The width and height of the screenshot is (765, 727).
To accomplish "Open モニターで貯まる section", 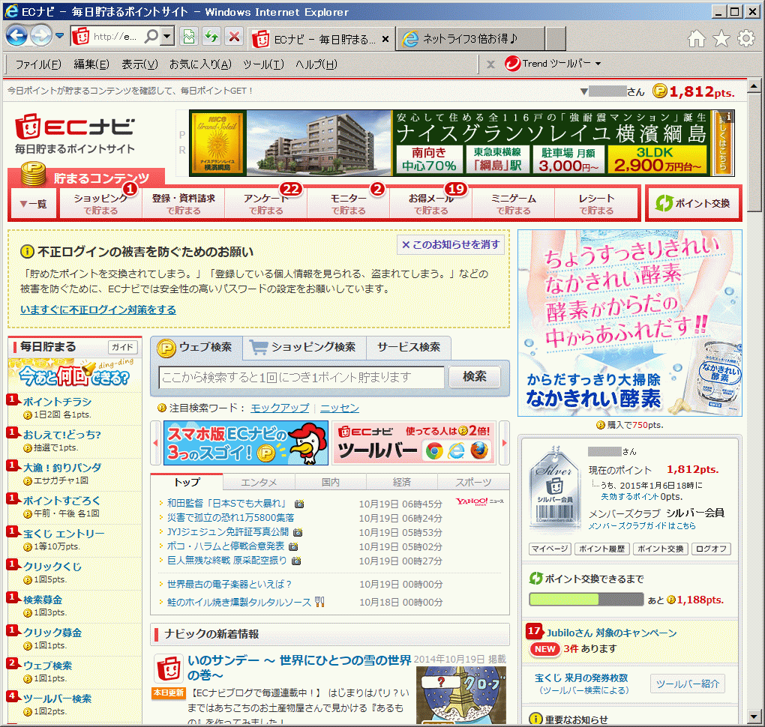I will click(x=348, y=204).
